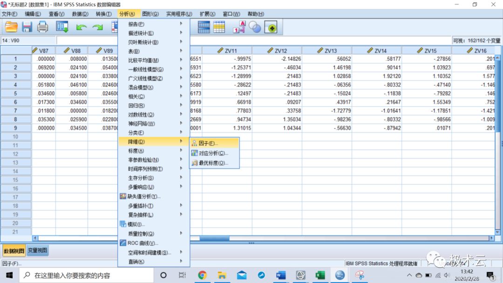This screenshot has width=503, height=283.
Task: Expand the 空间和时间建模(S) submenu
Action: (x=154, y=253)
